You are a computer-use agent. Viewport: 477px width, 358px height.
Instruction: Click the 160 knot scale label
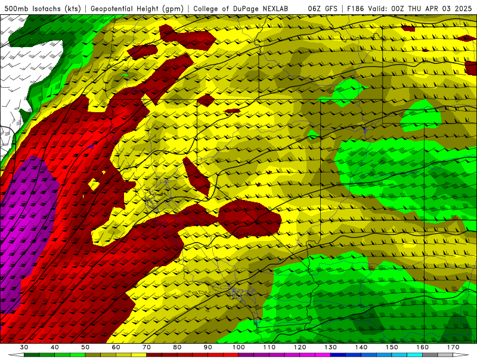(x=423, y=347)
